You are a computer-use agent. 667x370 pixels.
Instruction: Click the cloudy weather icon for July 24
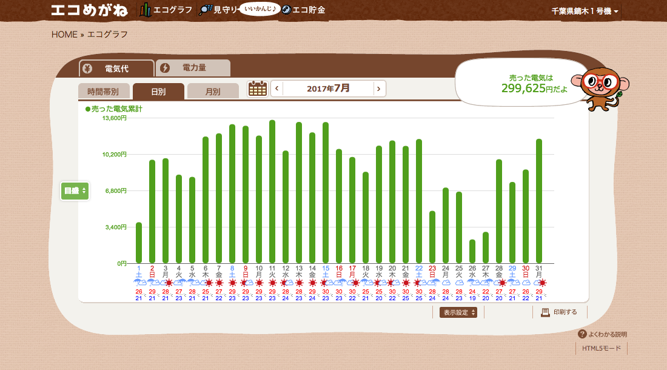(446, 283)
